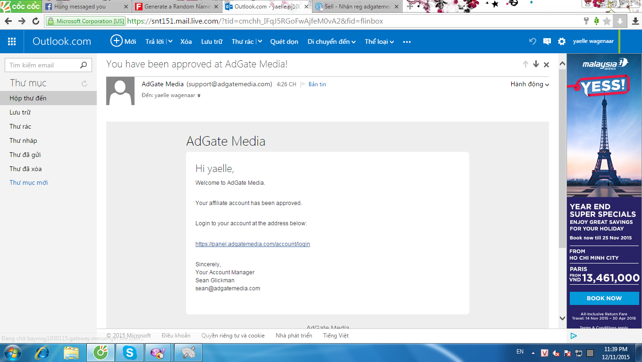Close the open email with X
Viewport: 642px width, 362px height.
[547, 65]
